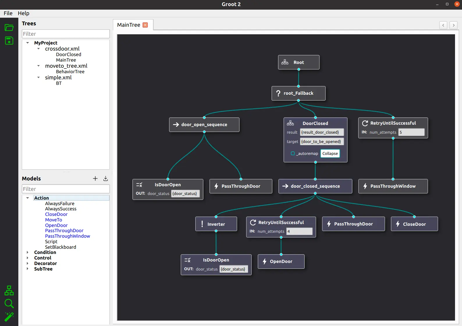Collapse the crossdoor.xml tree entry
Viewport: 462px width, 326px height.
pyautogui.click(x=38, y=49)
